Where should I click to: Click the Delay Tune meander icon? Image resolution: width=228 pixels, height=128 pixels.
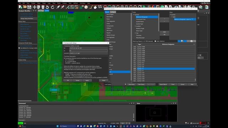click(100, 7)
